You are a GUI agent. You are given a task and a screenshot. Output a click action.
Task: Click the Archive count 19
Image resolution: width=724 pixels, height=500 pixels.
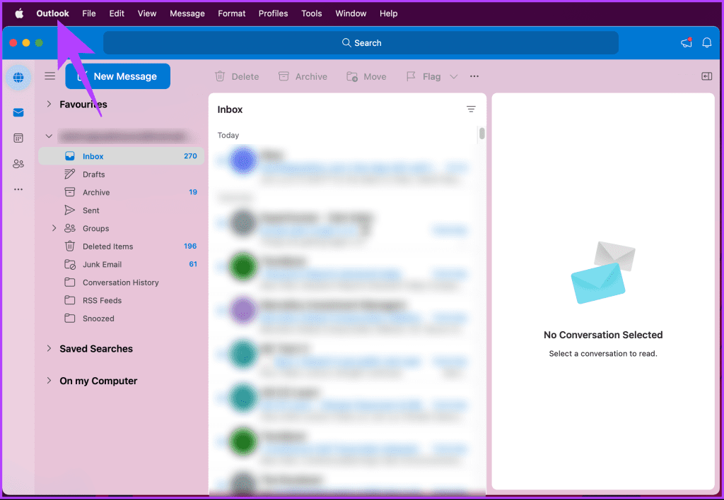(x=193, y=192)
